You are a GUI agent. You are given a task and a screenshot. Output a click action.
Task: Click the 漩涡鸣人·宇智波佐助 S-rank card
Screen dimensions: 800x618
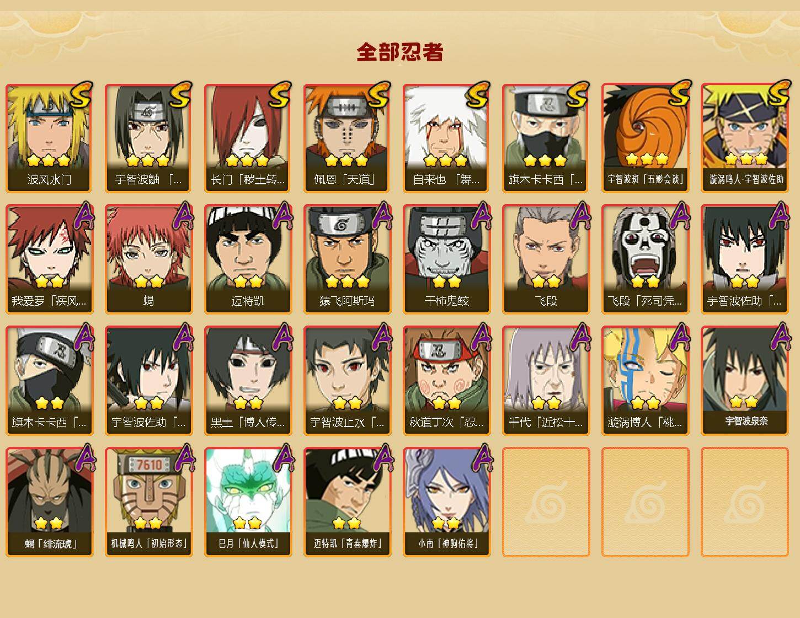[x=745, y=138]
